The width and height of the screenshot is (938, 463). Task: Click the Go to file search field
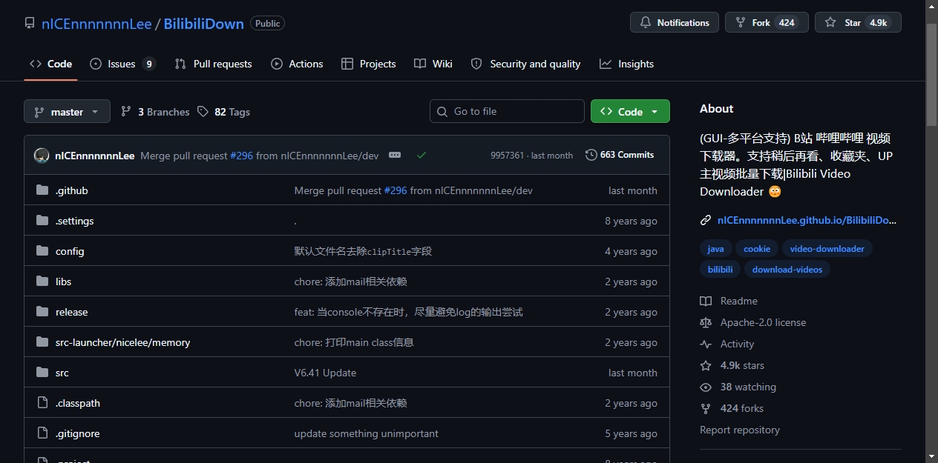[x=507, y=111]
